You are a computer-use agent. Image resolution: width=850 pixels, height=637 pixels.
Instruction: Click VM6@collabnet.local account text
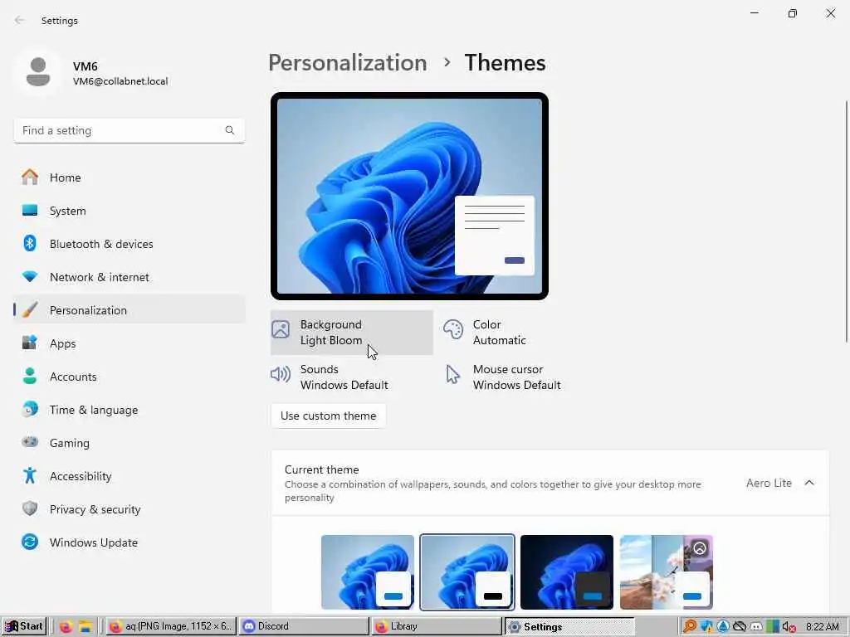pyautogui.click(x=120, y=81)
